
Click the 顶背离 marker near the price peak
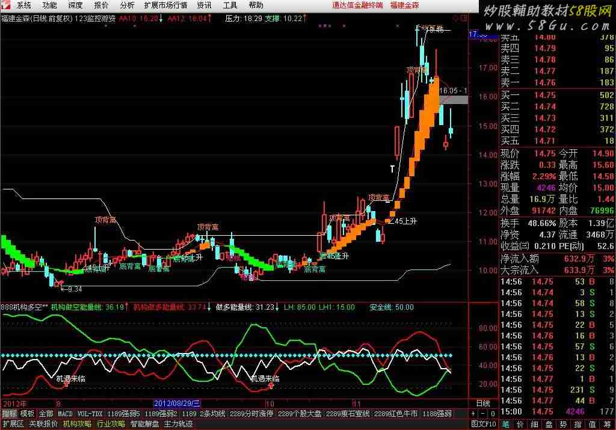pos(416,70)
